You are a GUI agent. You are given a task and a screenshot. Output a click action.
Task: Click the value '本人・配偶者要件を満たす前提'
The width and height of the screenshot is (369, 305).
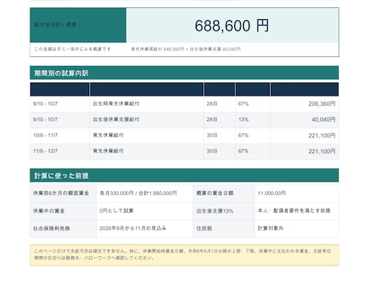294,211
